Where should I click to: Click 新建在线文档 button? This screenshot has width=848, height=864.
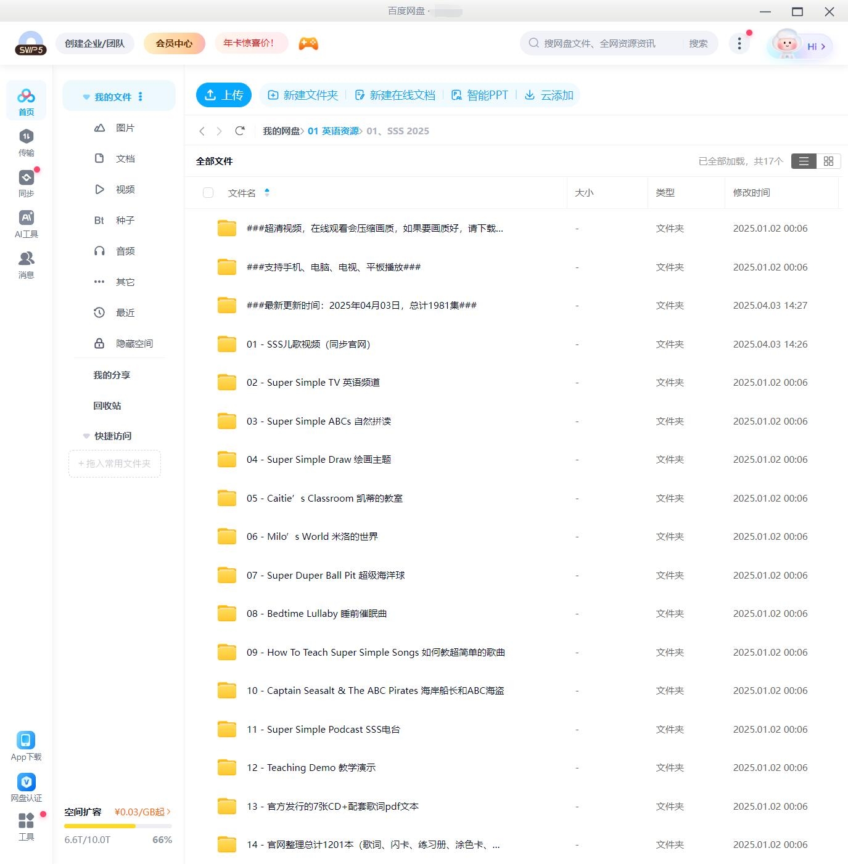395,95
